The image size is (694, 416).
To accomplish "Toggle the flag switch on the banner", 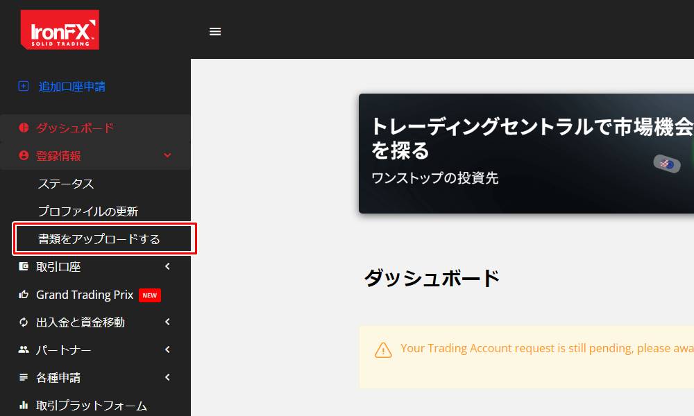I will [x=666, y=164].
